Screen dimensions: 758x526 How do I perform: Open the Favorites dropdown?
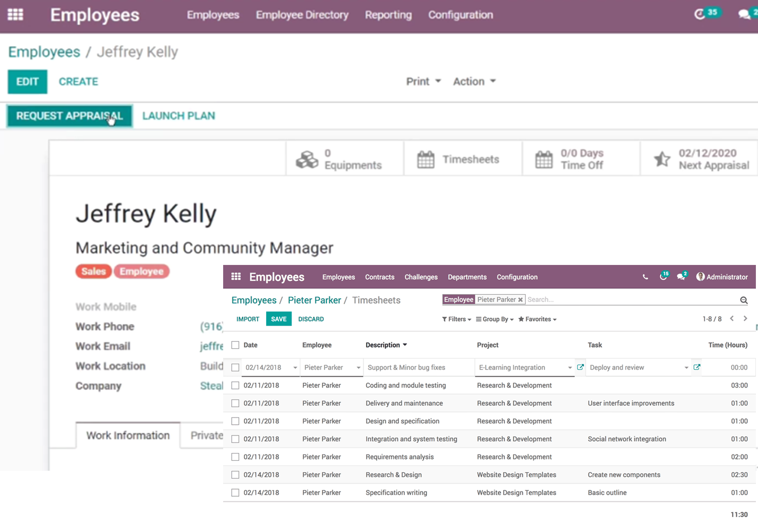point(537,319)
